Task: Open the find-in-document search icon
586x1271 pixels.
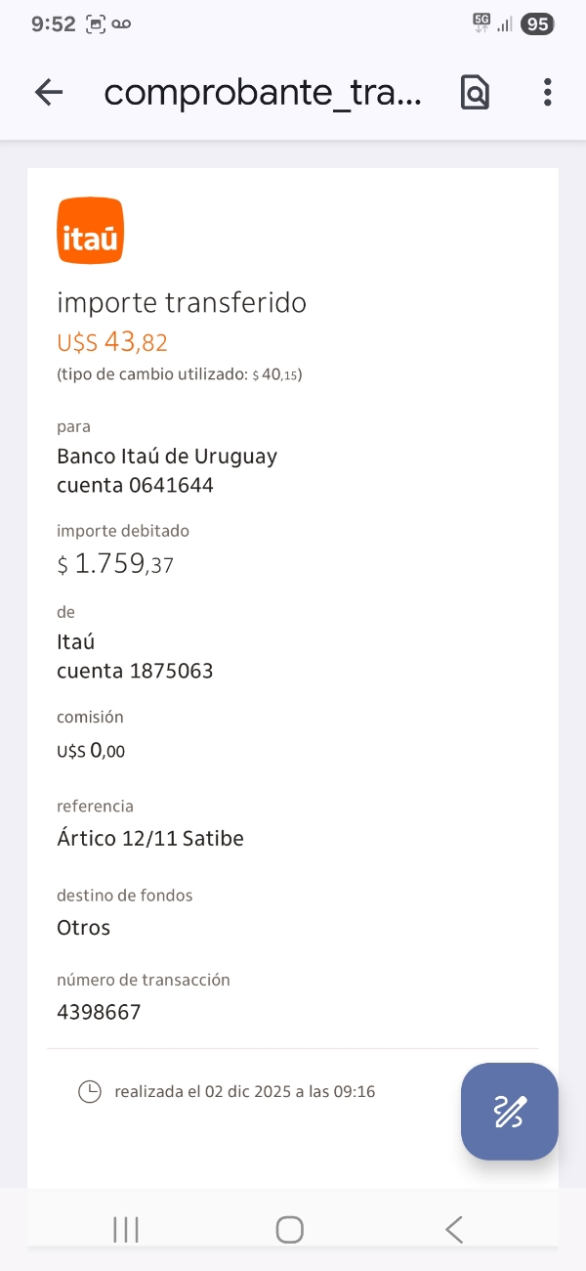Action: (x=475, y=92)
